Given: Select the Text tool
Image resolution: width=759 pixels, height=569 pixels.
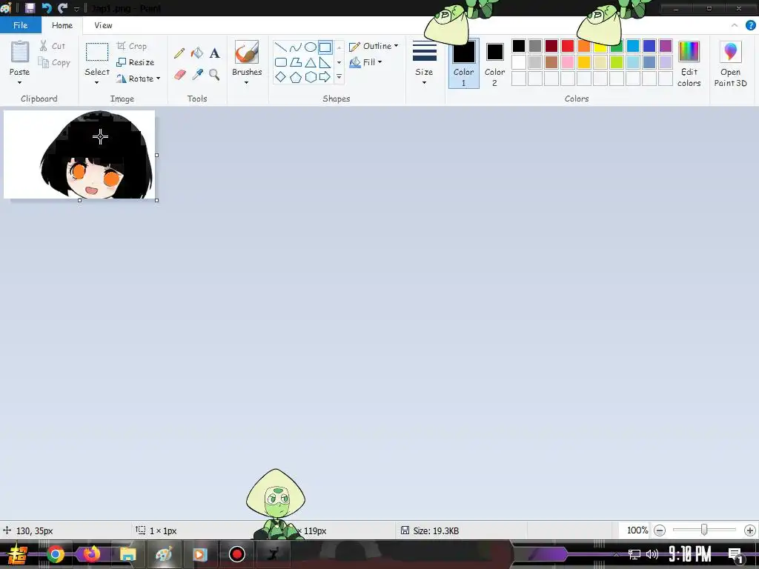Looking at the screenshot, I should click(x=214, y=53).
